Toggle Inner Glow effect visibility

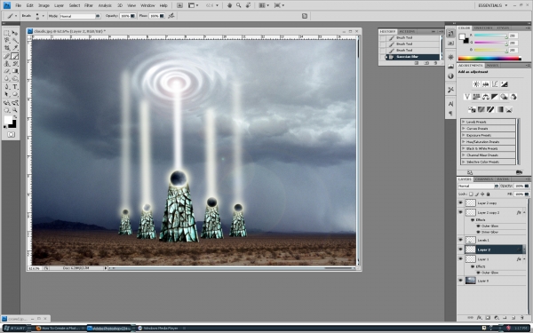tap(479, 232)
